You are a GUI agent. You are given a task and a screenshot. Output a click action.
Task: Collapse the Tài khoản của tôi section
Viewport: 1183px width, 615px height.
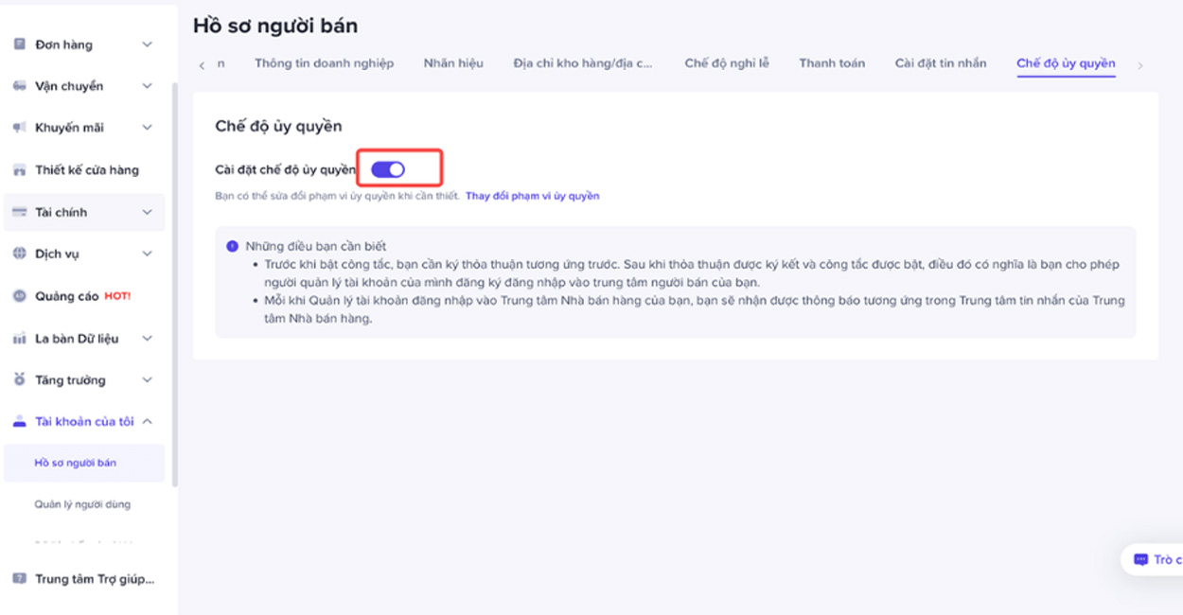coord(147,422)
